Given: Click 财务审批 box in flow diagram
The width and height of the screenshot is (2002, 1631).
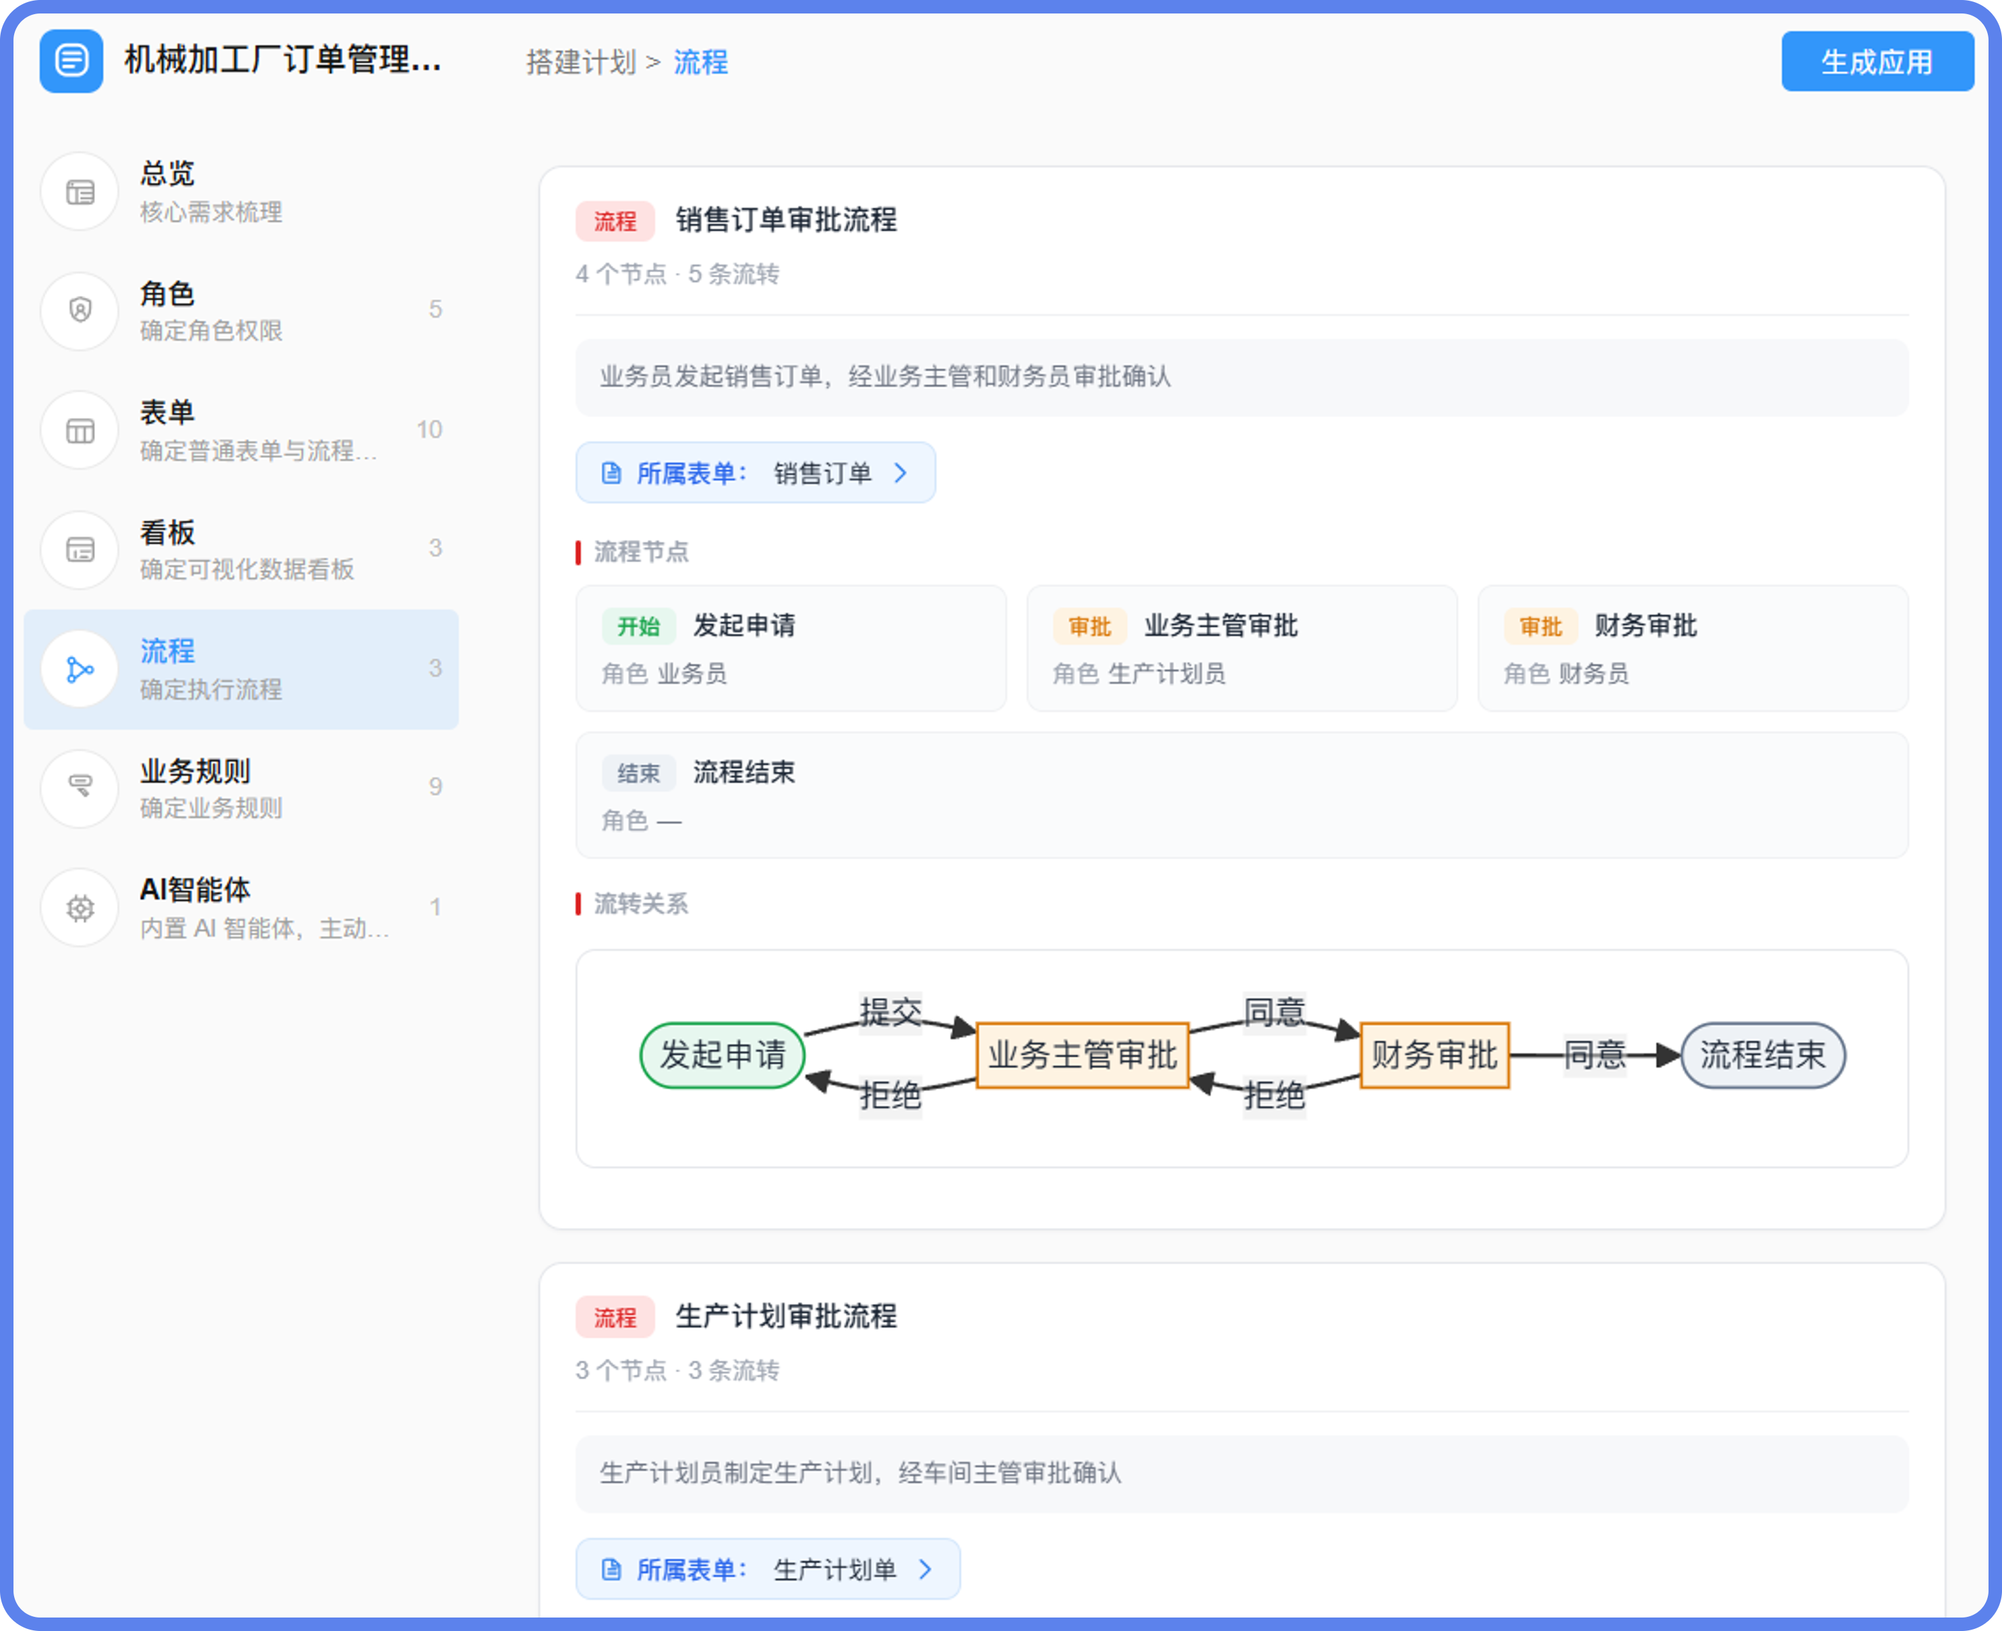Looking at the screenshot, I should (1434, 1055).
